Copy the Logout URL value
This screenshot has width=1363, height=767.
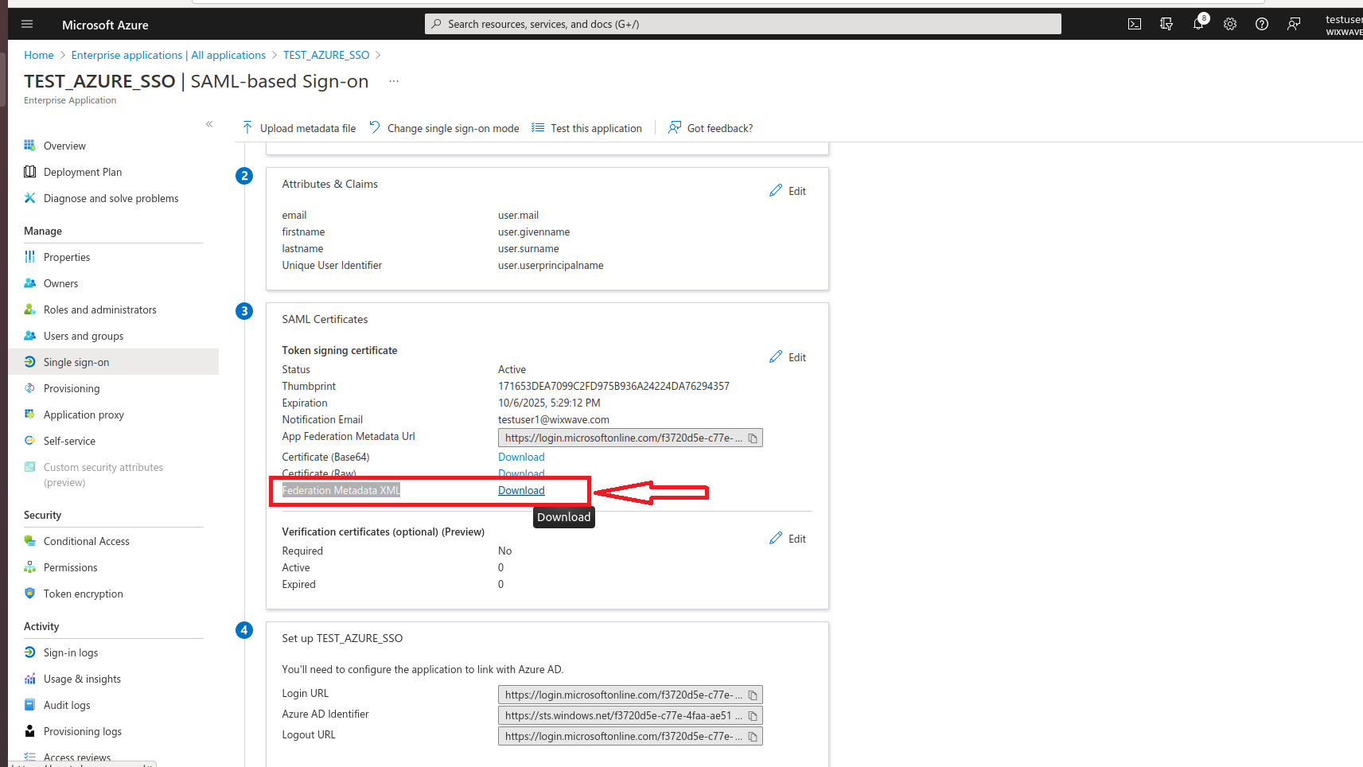coord(753,737)
